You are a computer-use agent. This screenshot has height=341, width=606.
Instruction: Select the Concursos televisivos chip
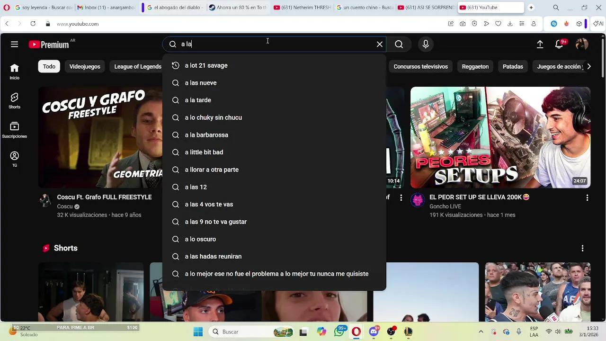(x=421, y=66)
